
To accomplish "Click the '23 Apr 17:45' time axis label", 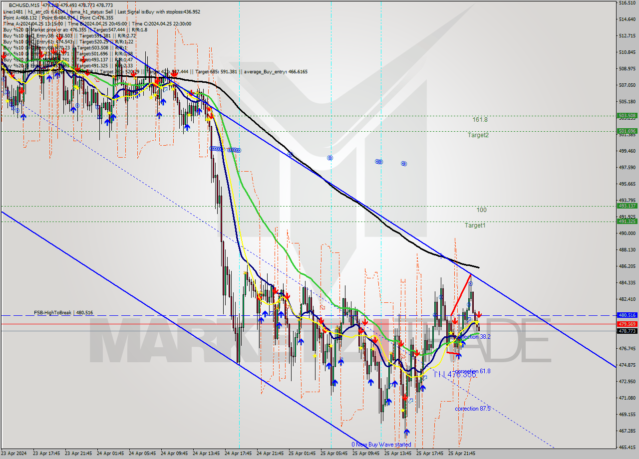I will point(46,454).
